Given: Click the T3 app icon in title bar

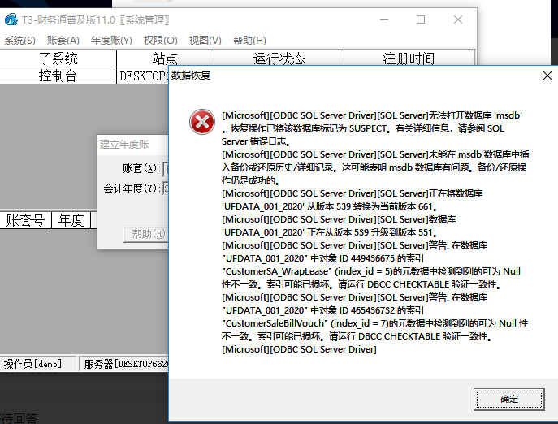Looking at the screenshot, I should click(11, 19).
